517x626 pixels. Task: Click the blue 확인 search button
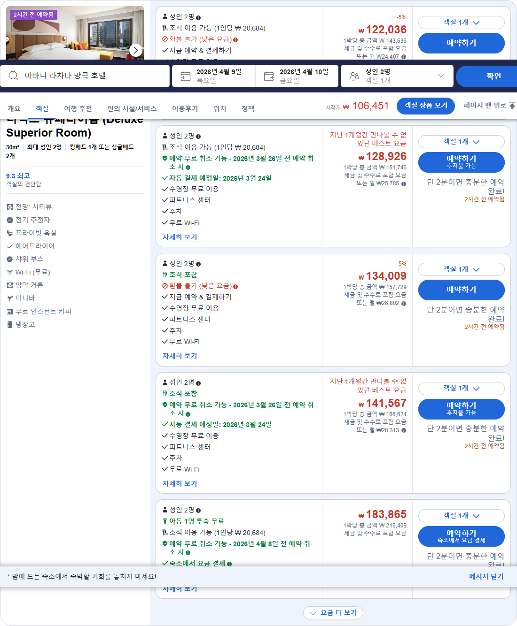click(x=487, y=76)
